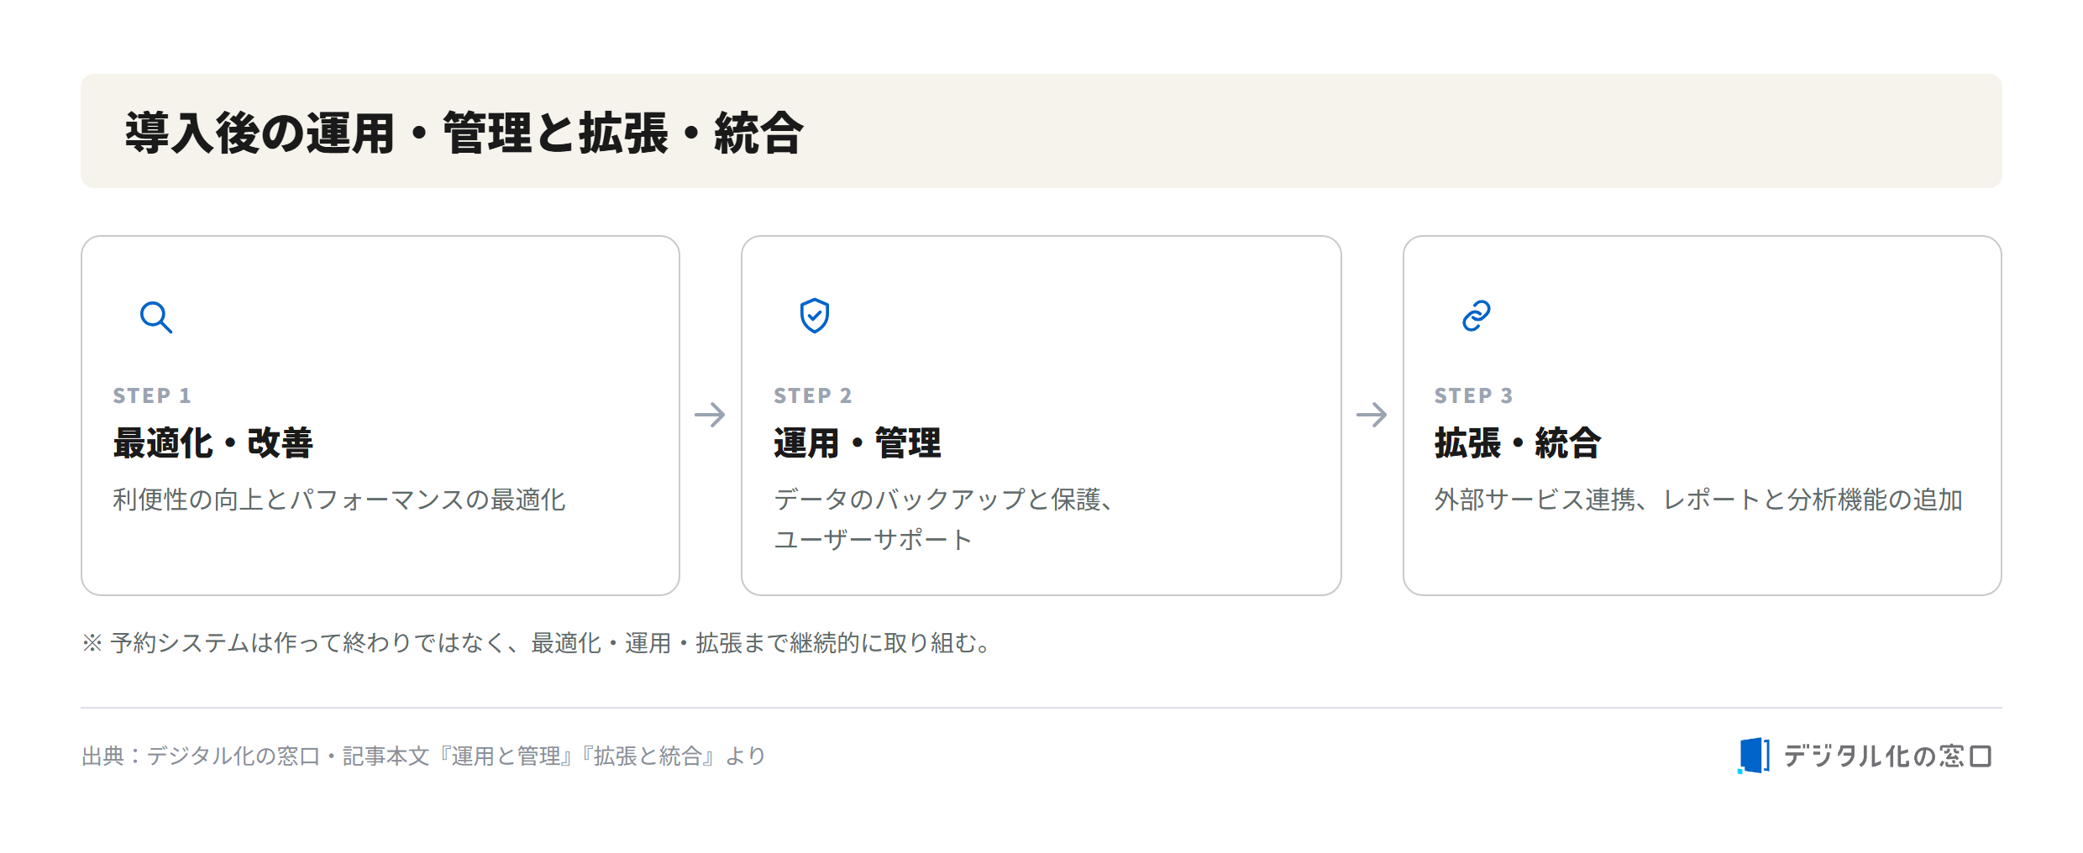This screenshot has width=2083, height=853.
Task: Click the text データのバックアップと保護
Action: tap(937, 500)
